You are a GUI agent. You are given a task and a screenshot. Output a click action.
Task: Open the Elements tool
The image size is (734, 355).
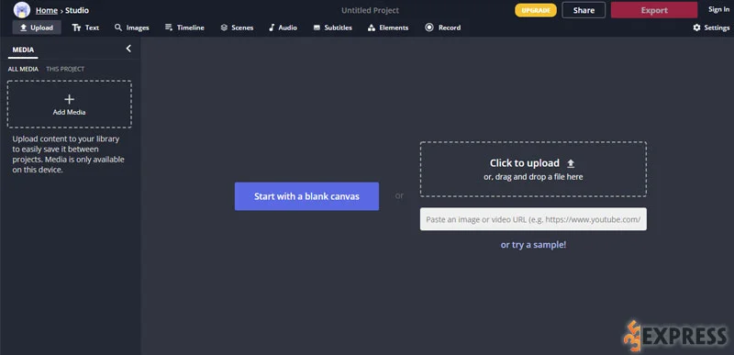pyautogui.click(x=388, y=28)
